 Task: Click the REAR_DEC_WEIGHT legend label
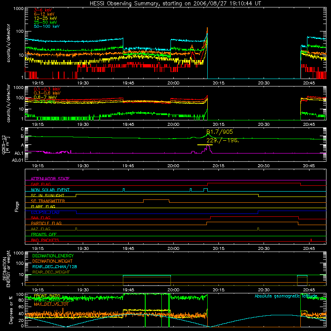pos(51,272)
